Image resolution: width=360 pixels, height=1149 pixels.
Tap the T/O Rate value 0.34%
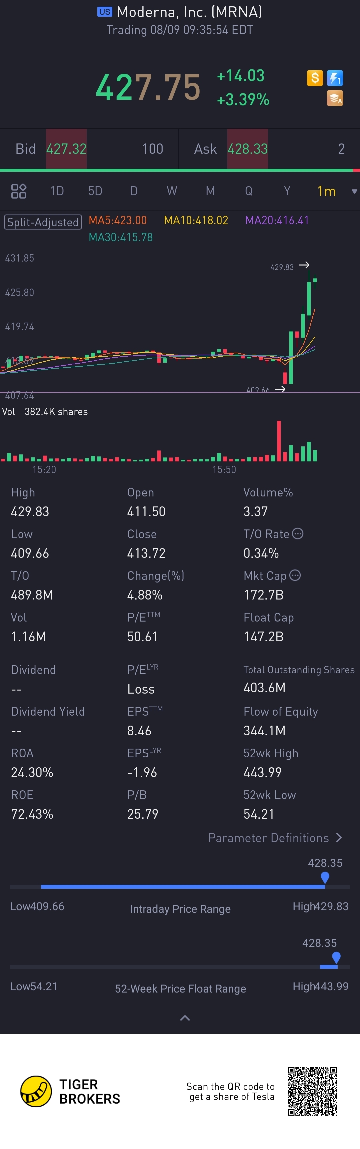(261, 553)
